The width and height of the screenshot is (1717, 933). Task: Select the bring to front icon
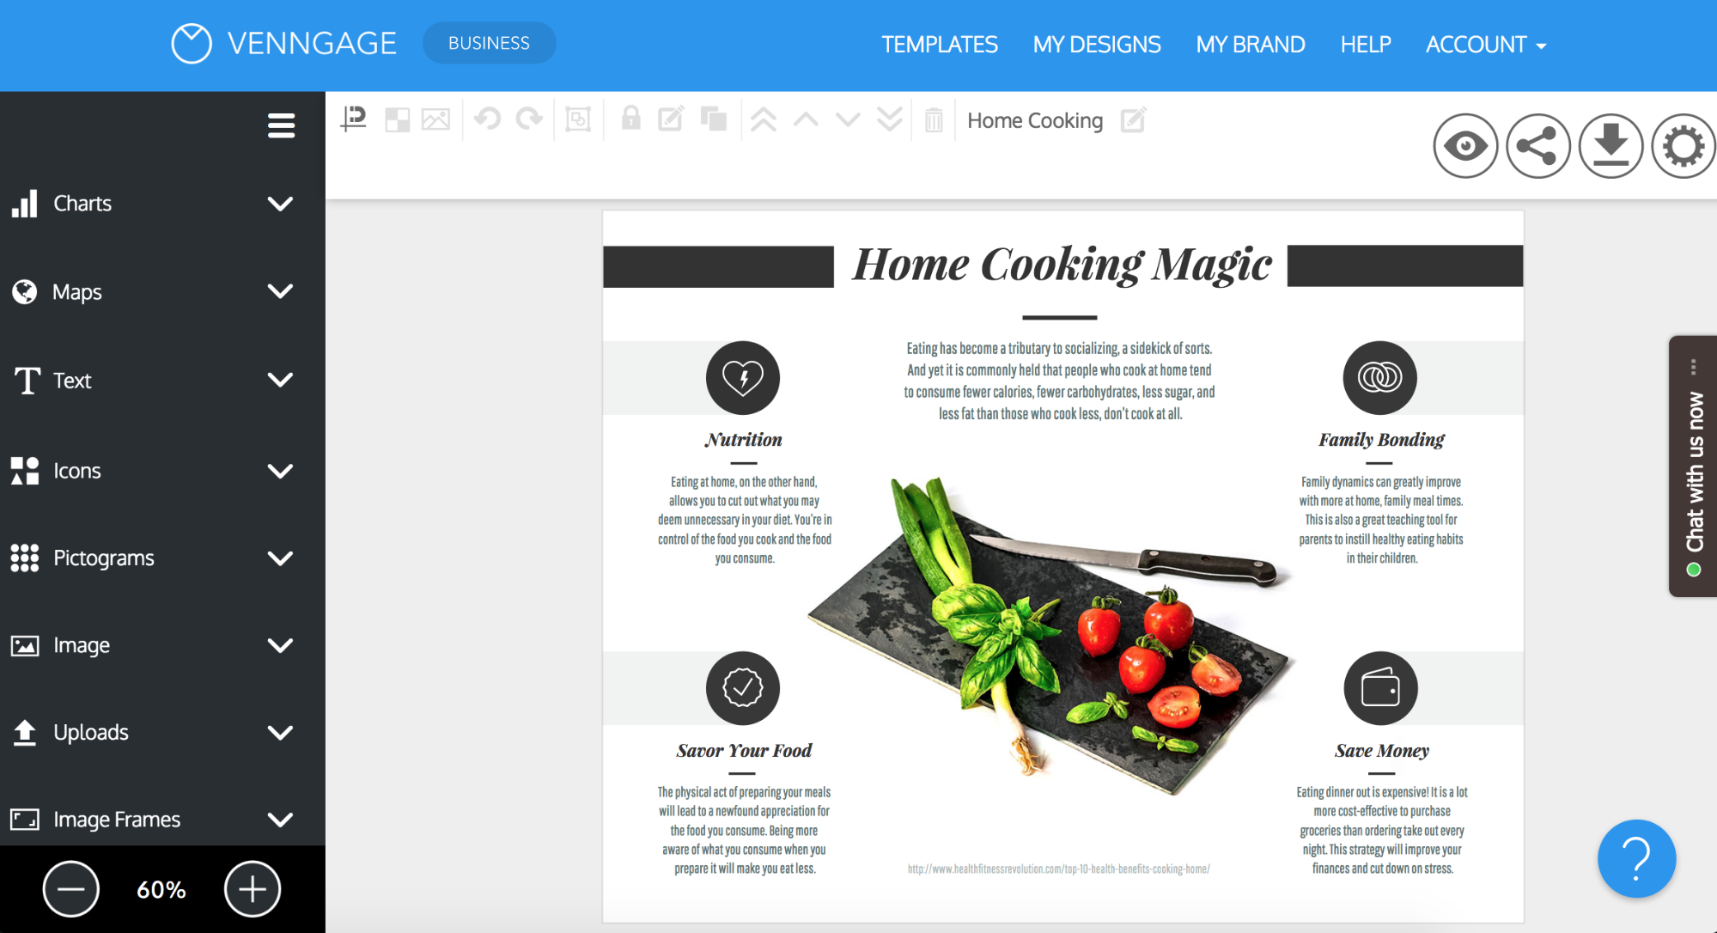(764, 120)
